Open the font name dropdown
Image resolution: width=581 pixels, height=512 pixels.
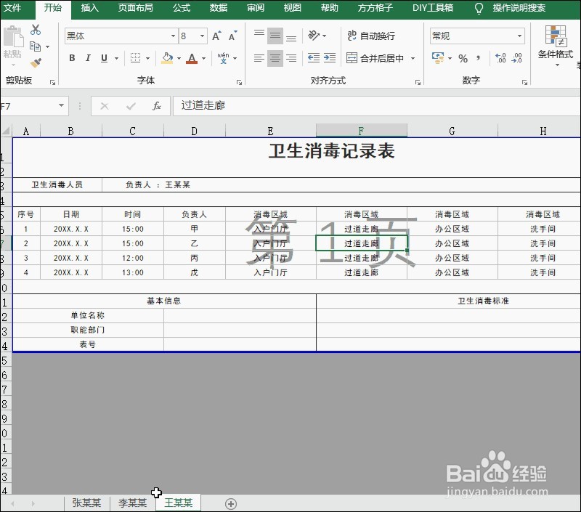pyautogui.click(x=174, y=35)
